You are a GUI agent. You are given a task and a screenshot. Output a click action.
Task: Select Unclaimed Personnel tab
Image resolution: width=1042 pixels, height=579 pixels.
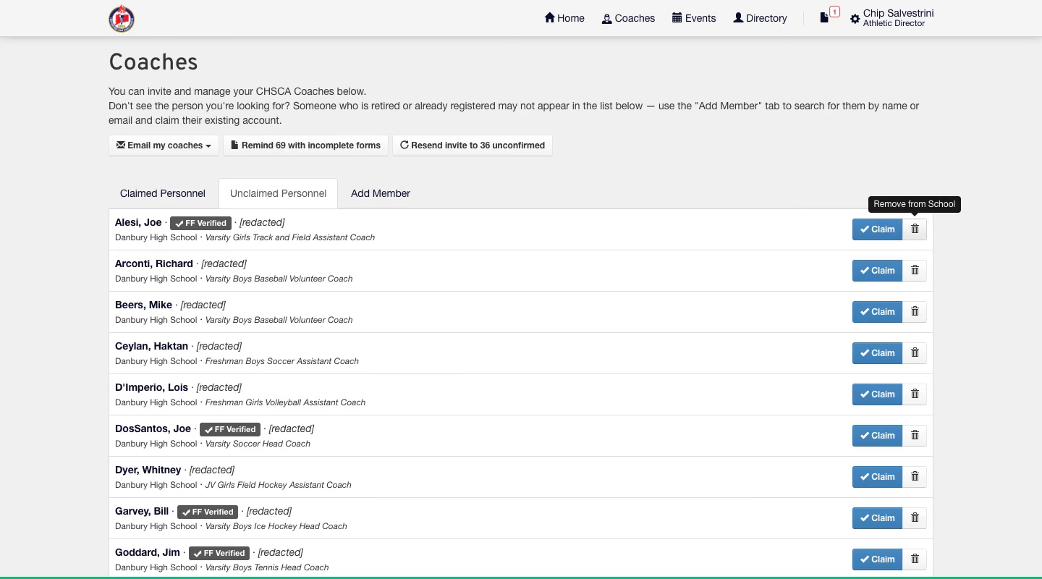point(278,193)
